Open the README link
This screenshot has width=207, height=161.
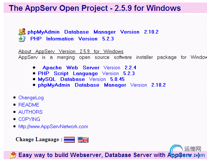pos(29,105)
